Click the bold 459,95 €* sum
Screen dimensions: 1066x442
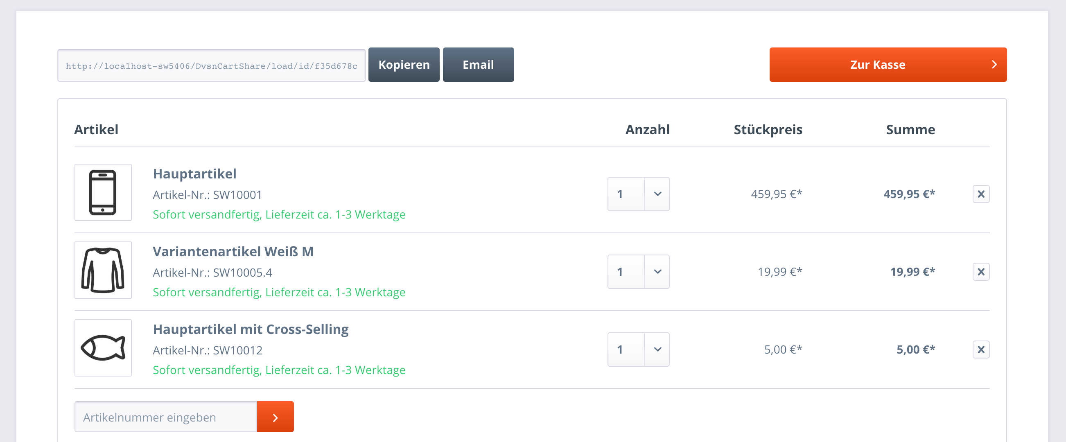coord(909,194)
